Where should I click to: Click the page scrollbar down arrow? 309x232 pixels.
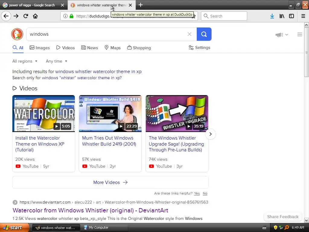(x=306, y=220)
